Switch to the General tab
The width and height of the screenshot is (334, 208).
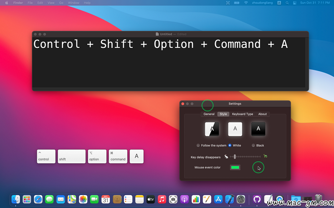[209, 114]
